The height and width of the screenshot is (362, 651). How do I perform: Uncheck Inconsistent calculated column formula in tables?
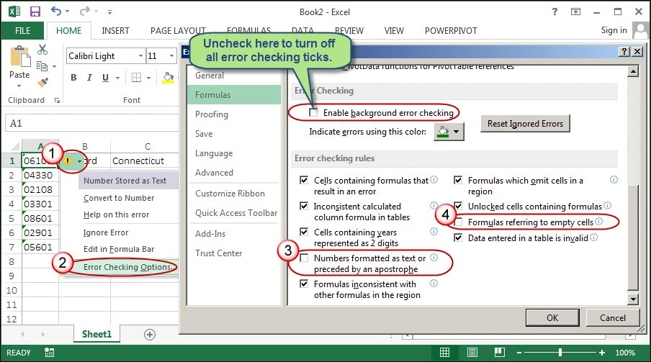tap(304, 206)
